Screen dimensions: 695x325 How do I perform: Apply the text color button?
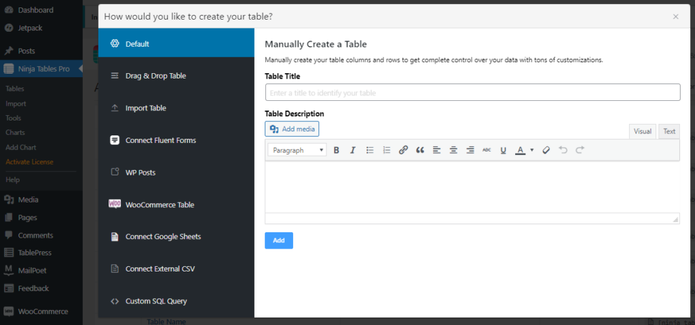[x=520, y=150]
